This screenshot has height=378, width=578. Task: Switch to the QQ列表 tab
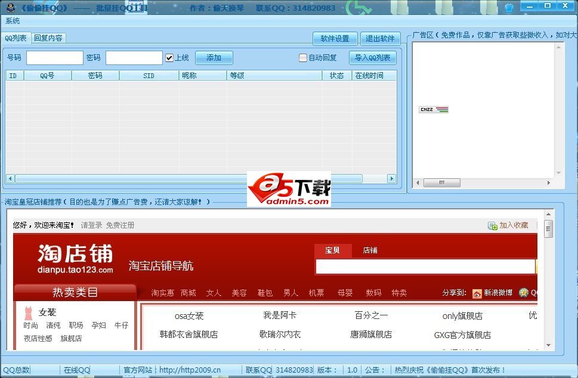(x=16, y=38)
